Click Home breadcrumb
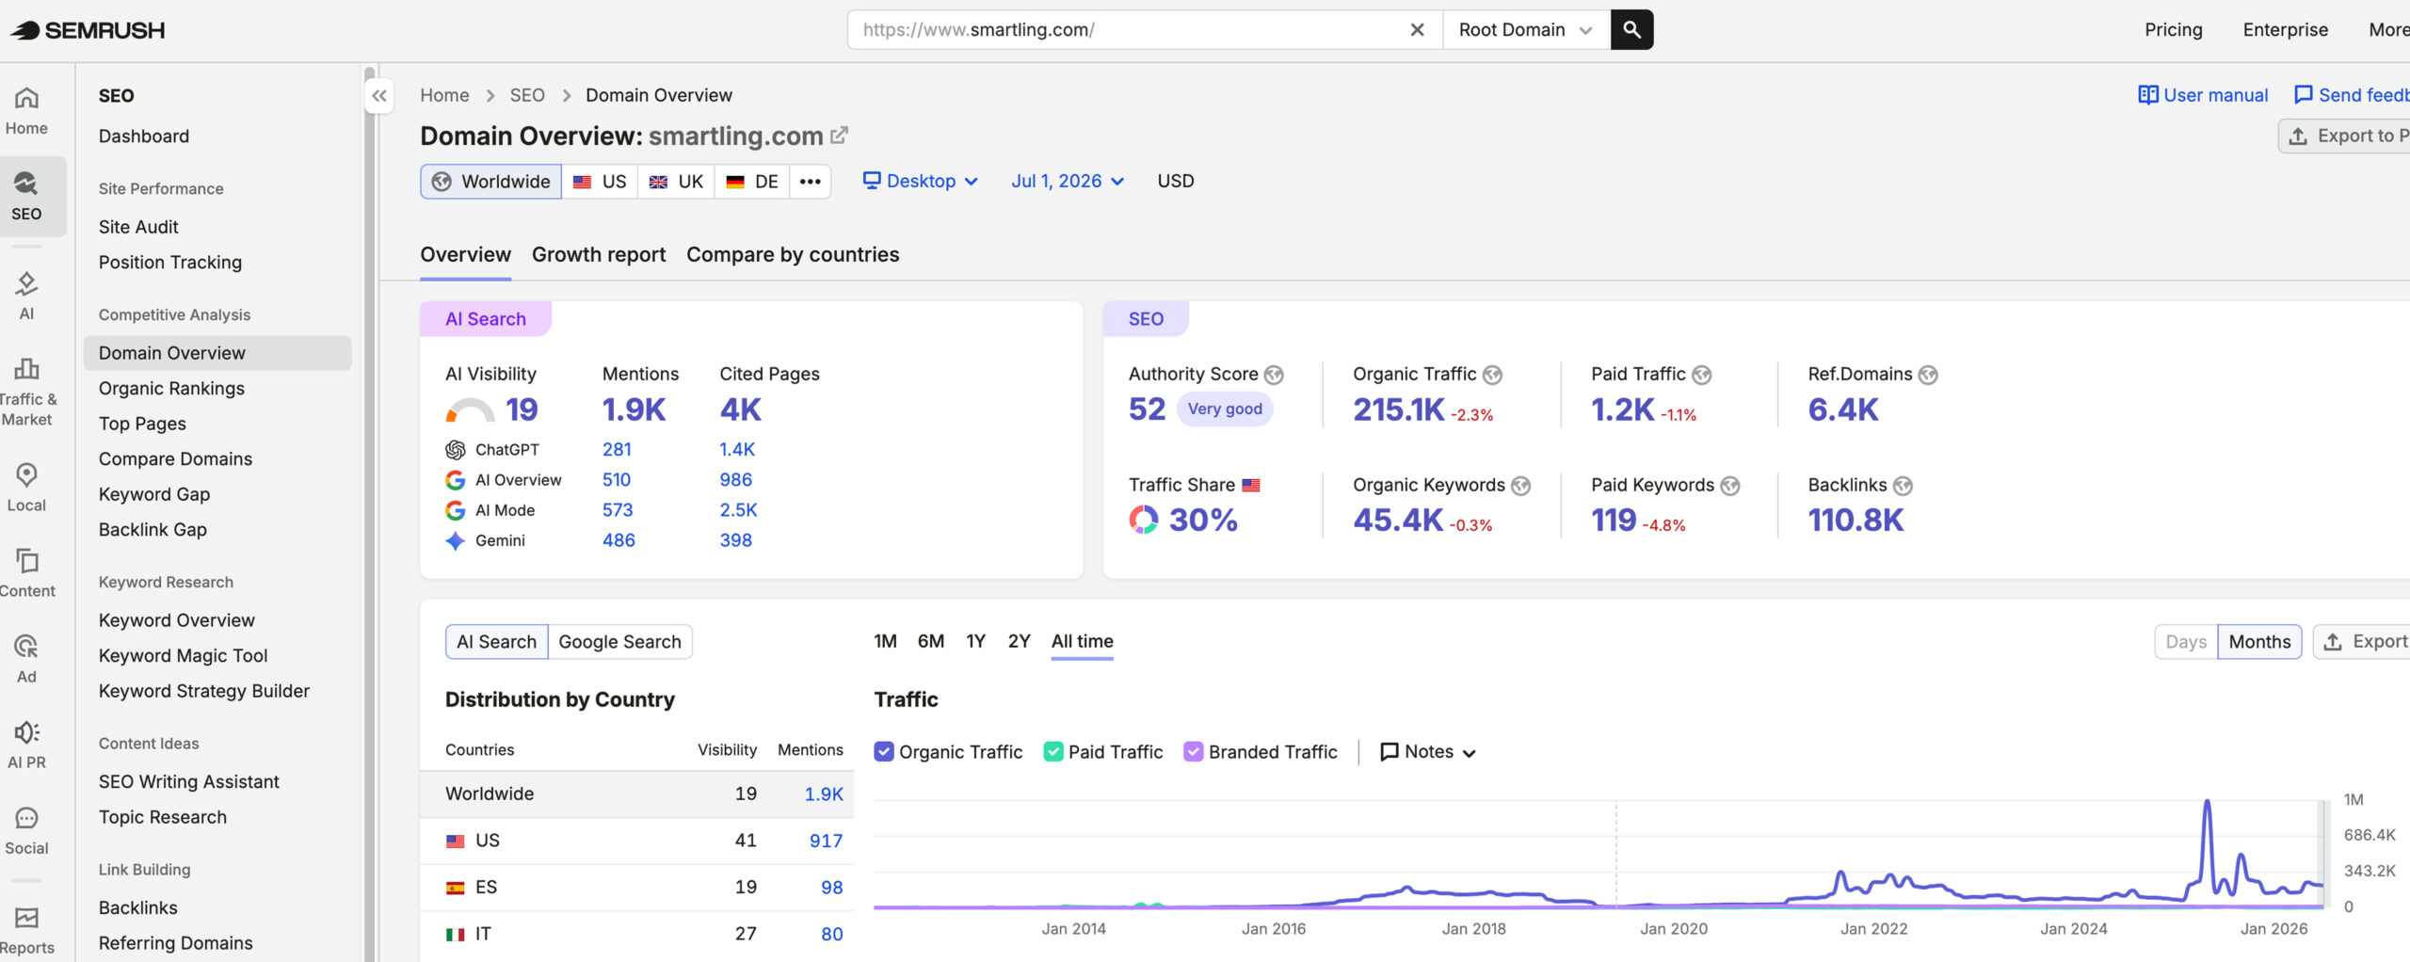Image resolution: width=2410 pixels, height=962 pixels. coord(444,95)
